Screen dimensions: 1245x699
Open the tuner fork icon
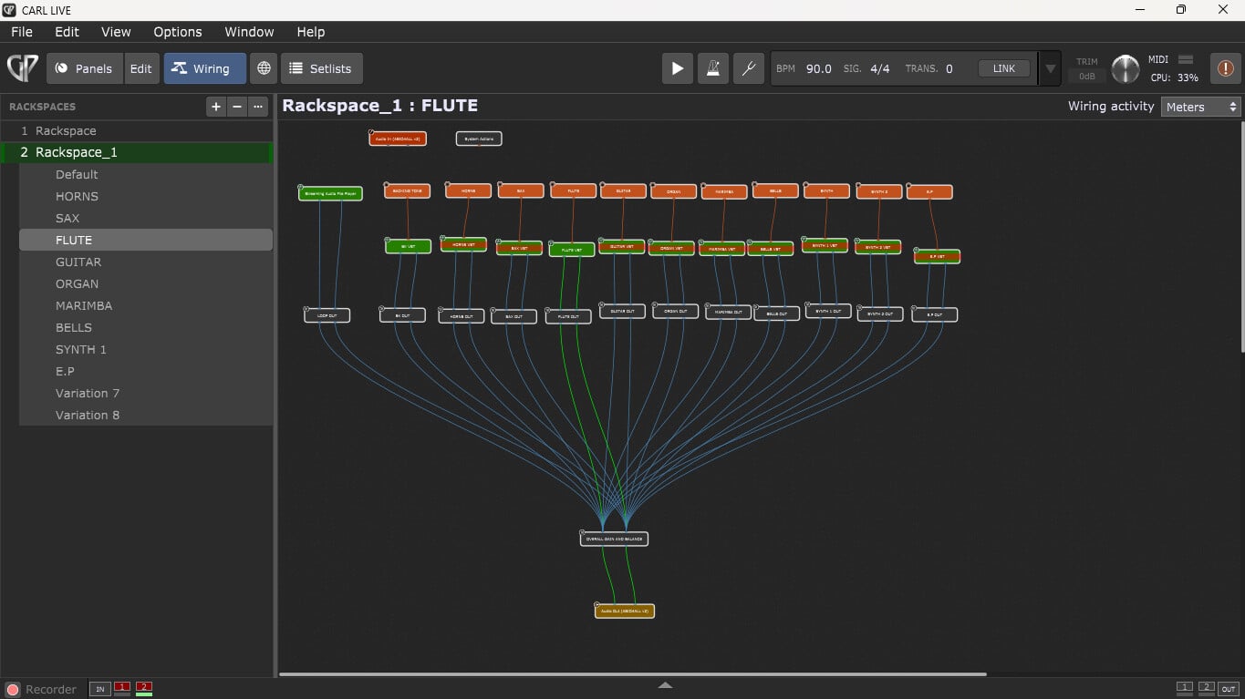click(x=749, y=68)
